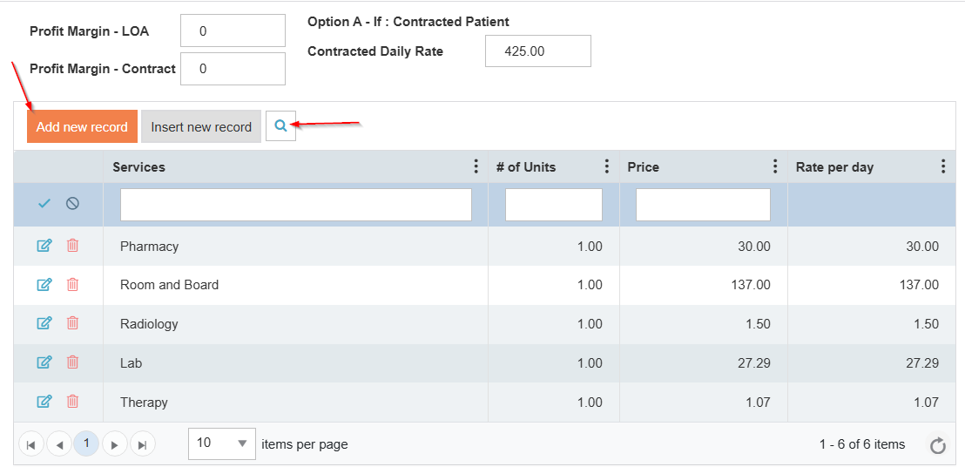Open the Rate per day column menu
The image size is (965, 467).
943,166
